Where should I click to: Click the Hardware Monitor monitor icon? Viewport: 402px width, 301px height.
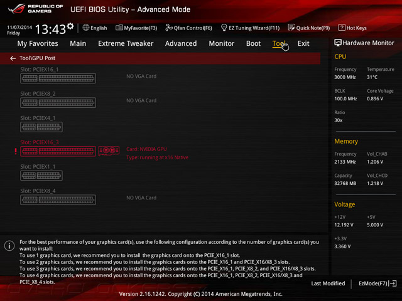pyautogui.click(x=338, y=43)
